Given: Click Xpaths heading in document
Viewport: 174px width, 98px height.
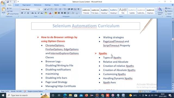Looking at the screenshot, I should point(103,53).
